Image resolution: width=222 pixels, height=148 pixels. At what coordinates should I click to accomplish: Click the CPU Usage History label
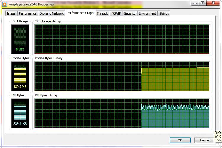click(48, 21)
